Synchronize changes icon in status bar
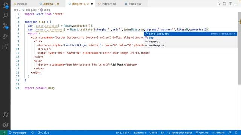Viewport: 241px width, 135px height. (x=33, y=133)
